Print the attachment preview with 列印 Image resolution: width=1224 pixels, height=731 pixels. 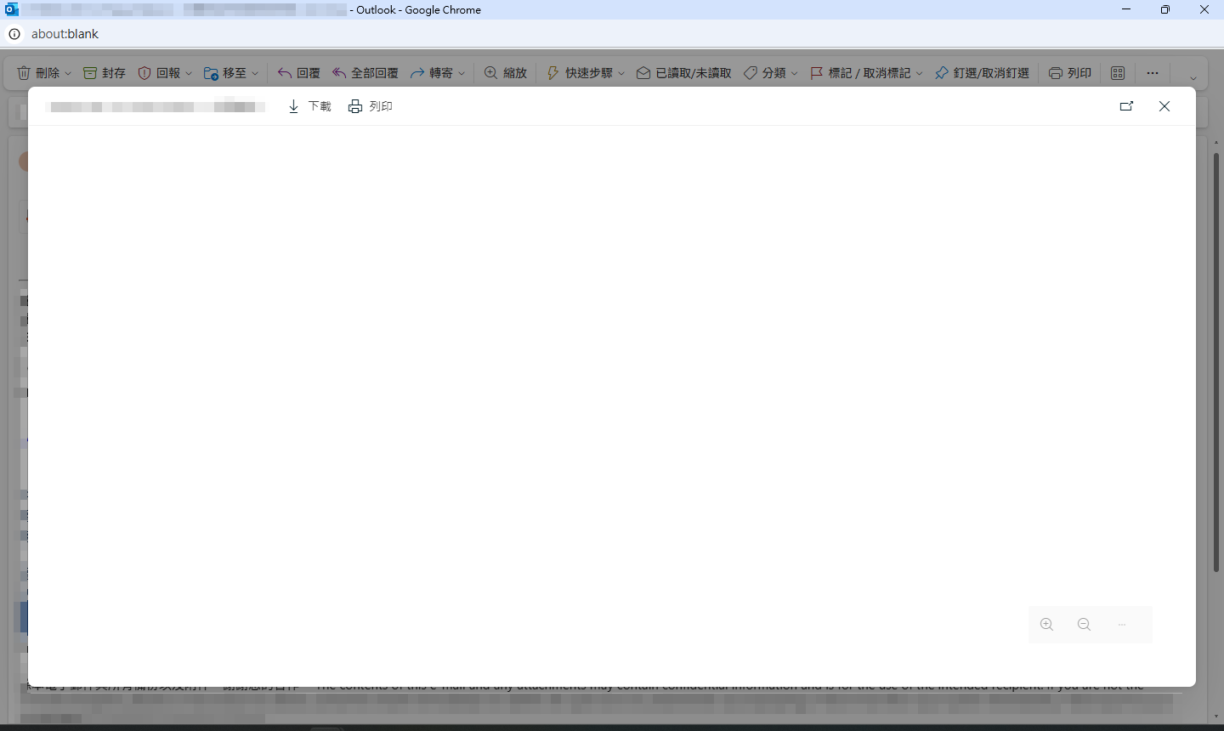[x=371, y=106]
